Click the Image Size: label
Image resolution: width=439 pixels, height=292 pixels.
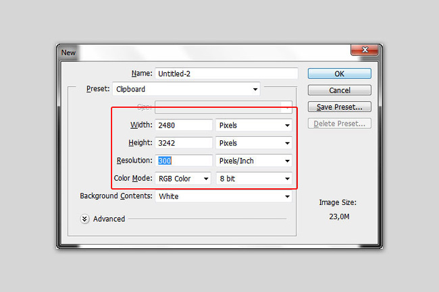(x=338, y=202)
